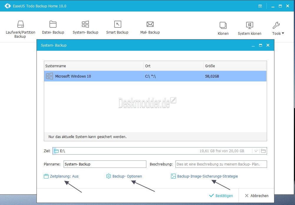This screenshot has height=205, width=295.
Task: Close the EaseUS main window
Action: pos(287,6)
